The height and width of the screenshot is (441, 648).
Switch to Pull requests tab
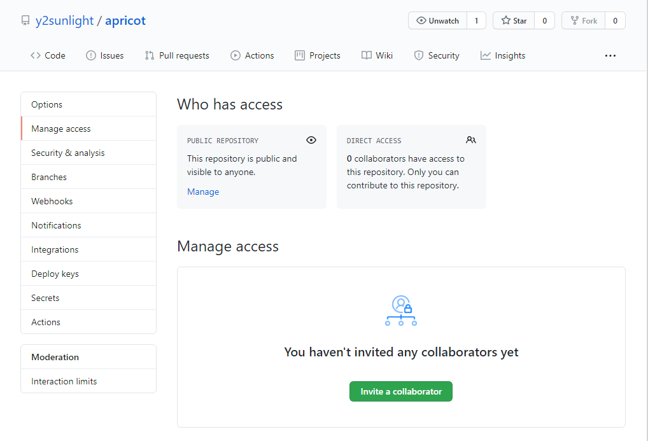coord(177,56)
